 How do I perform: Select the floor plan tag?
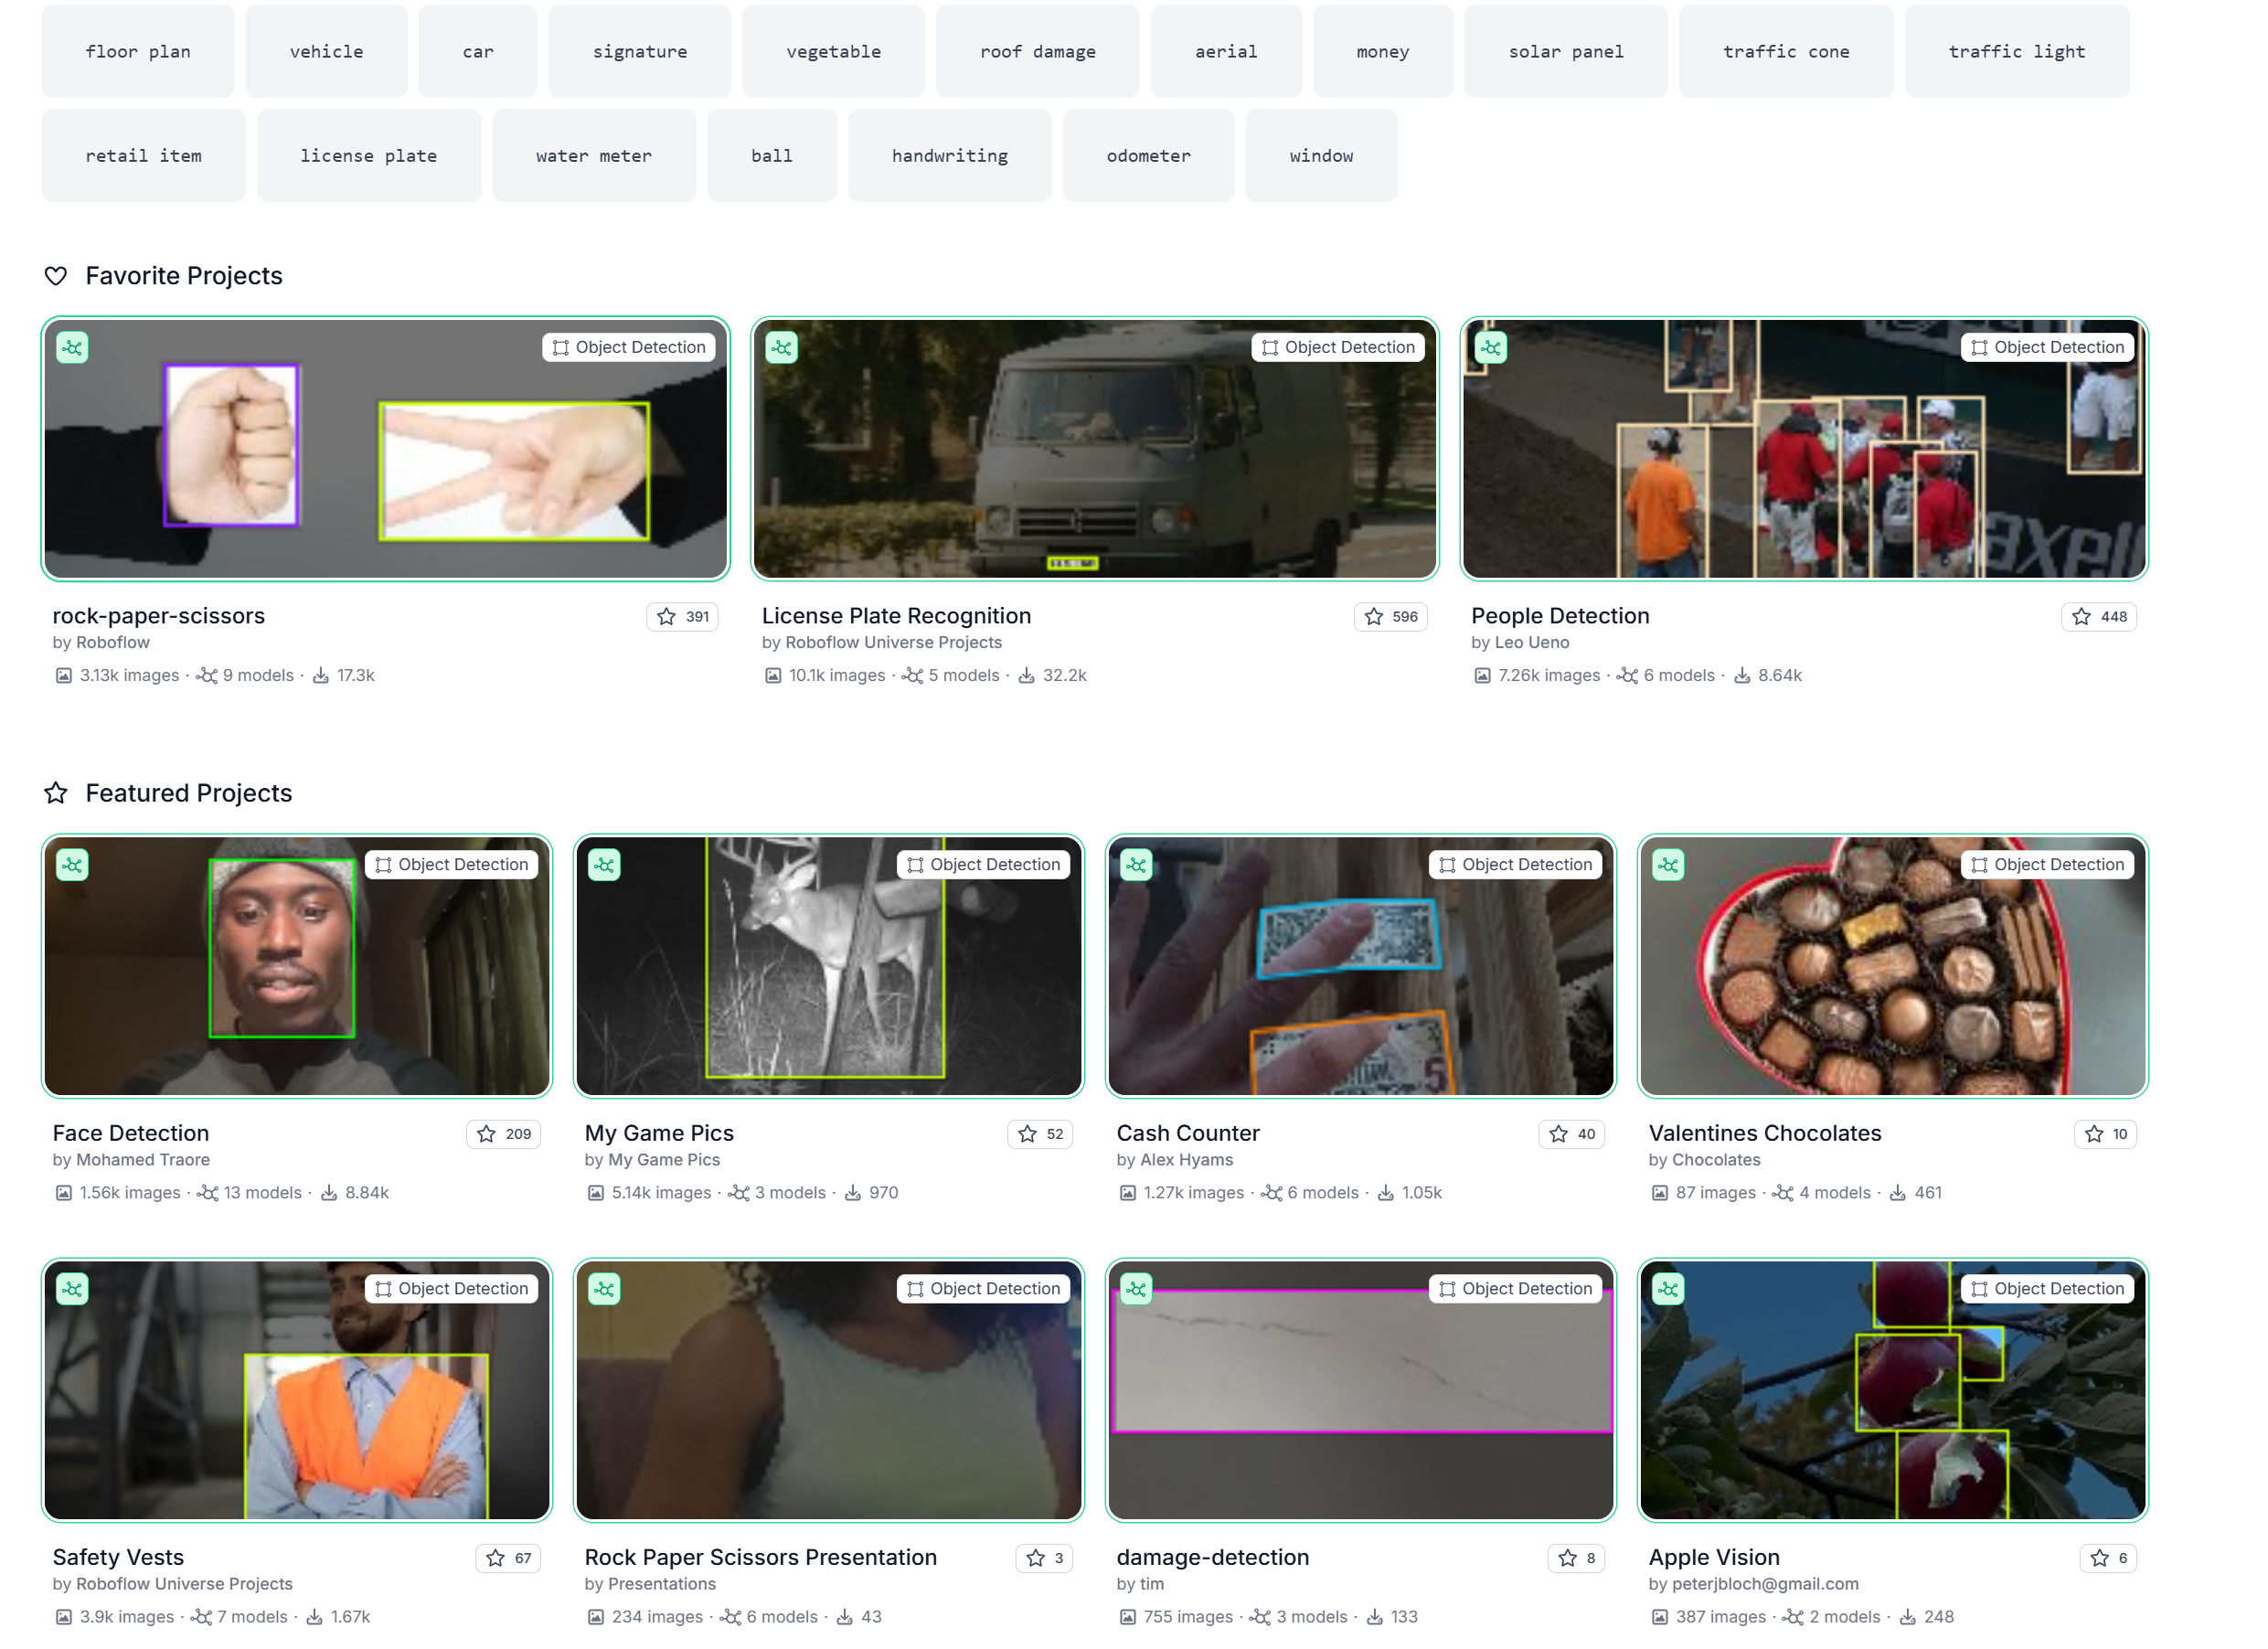[138, 51]
